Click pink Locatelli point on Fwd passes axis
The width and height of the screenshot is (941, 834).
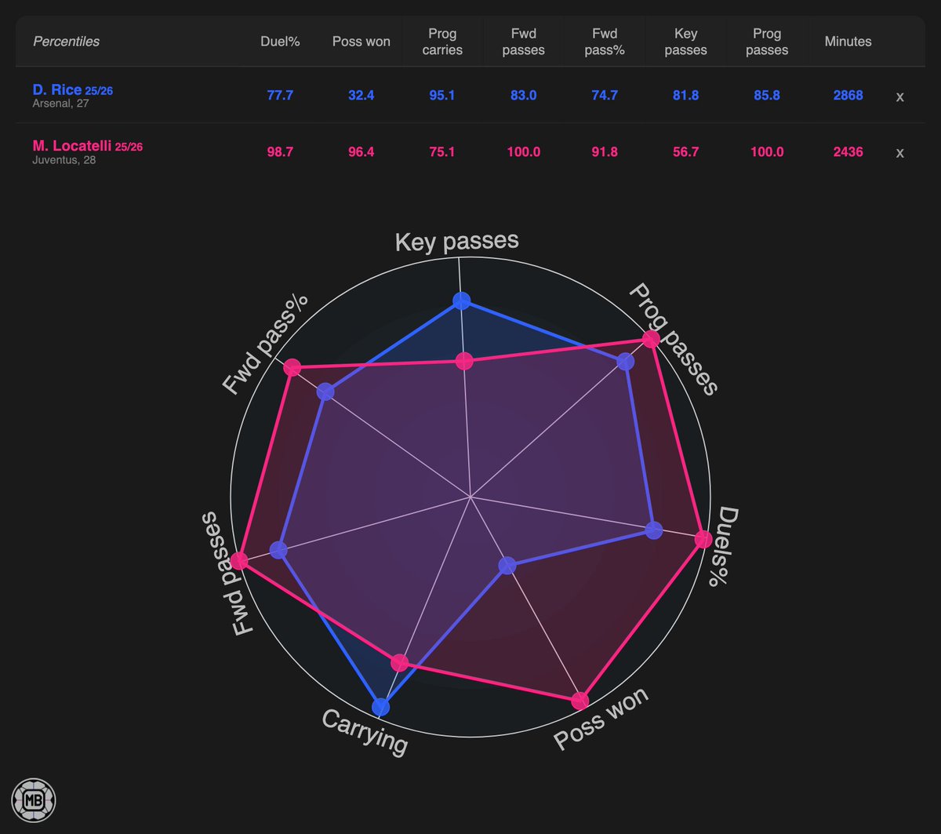coord(239,562)
